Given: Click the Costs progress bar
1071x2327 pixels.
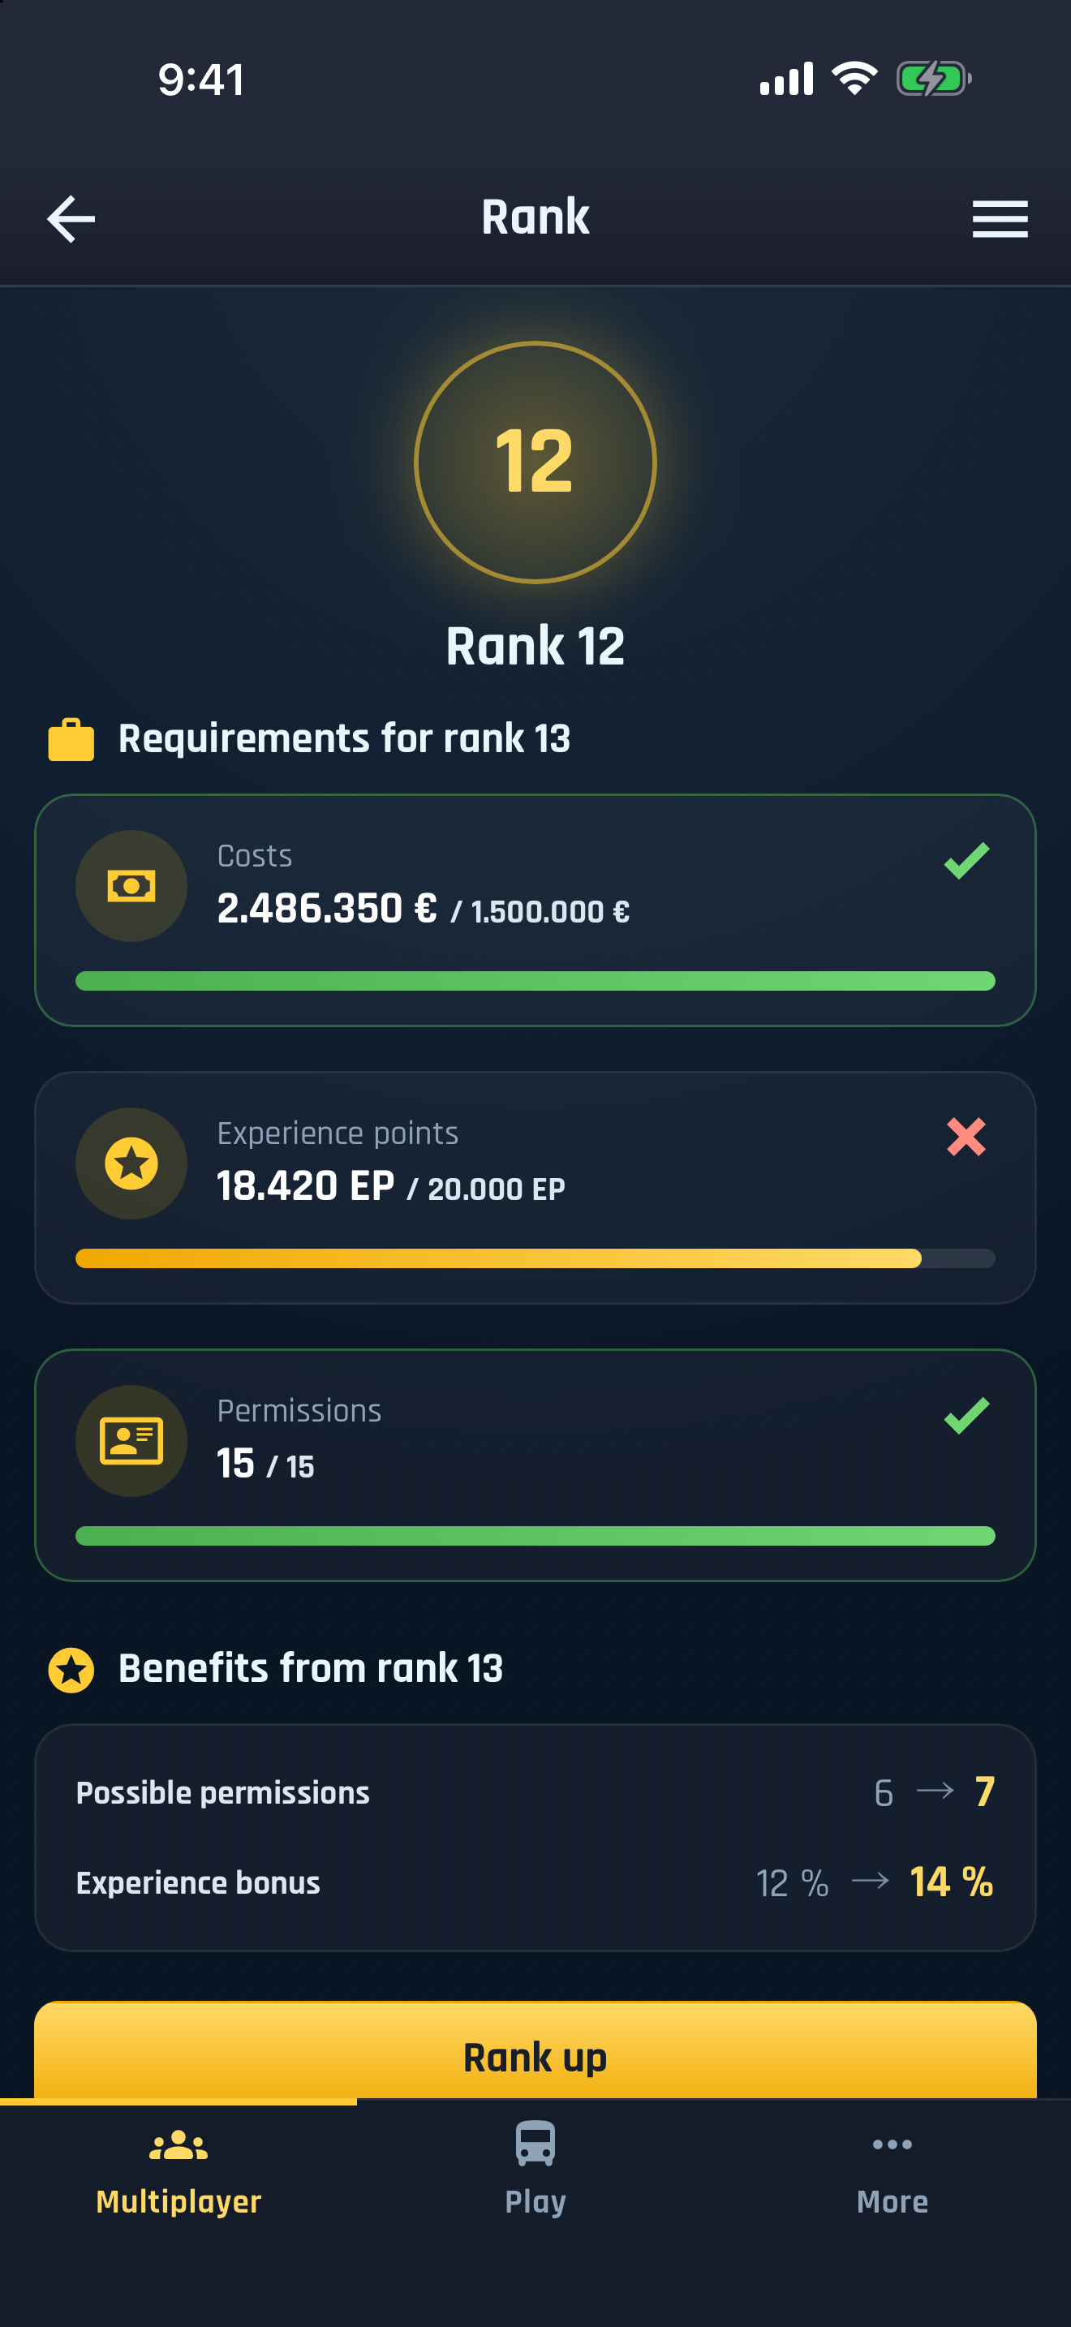Looking at the screenshot, I should tap(535, 980).
